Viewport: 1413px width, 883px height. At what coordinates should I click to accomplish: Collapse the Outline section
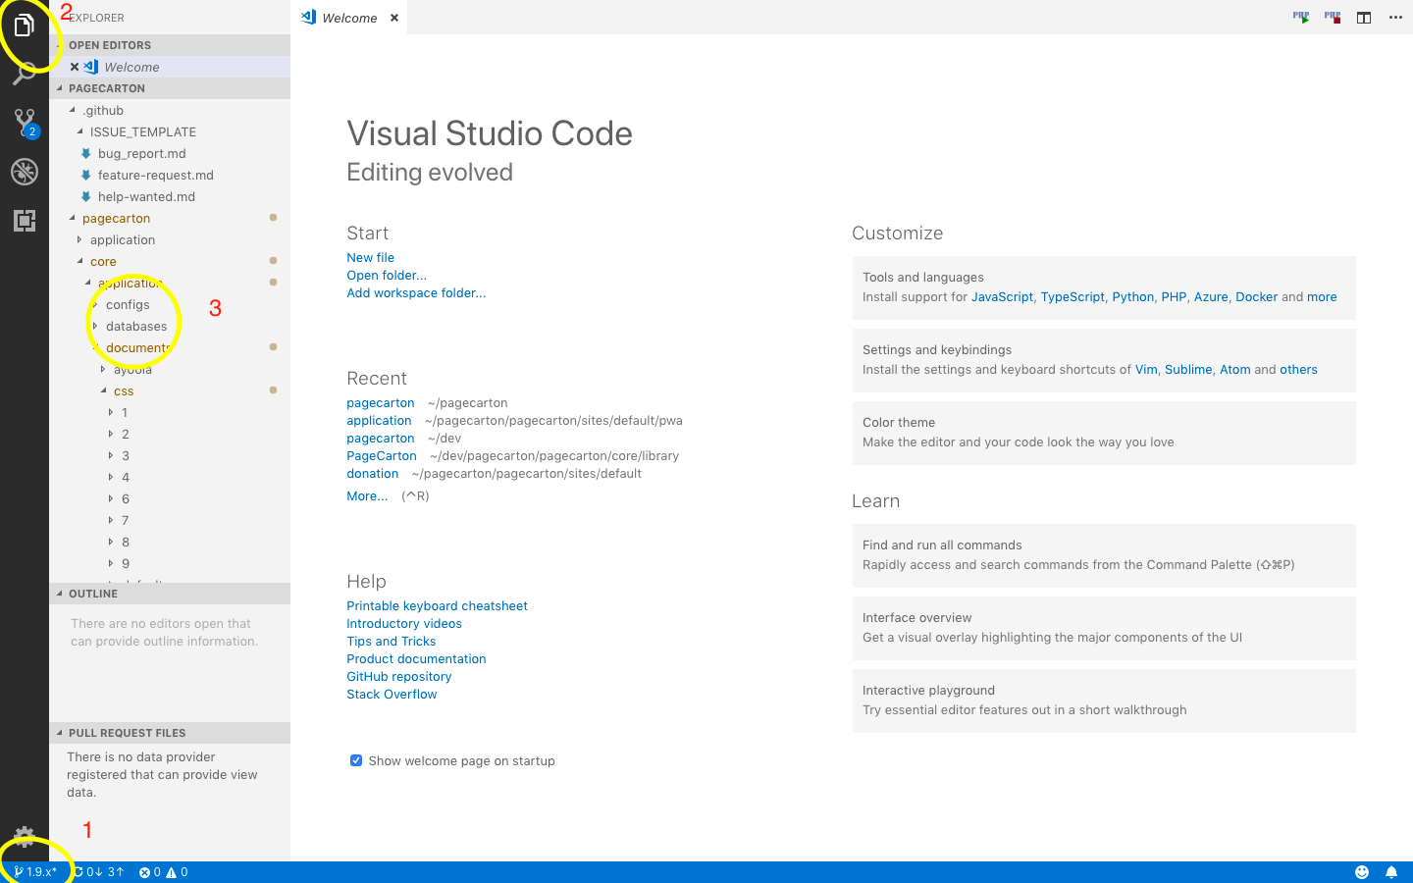click(x=170, y=594)
